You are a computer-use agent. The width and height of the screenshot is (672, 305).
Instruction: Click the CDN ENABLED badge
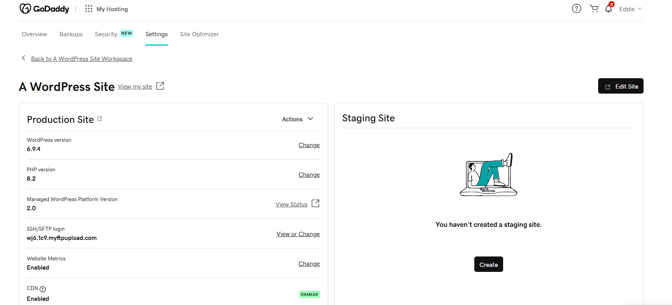point(310,294)
